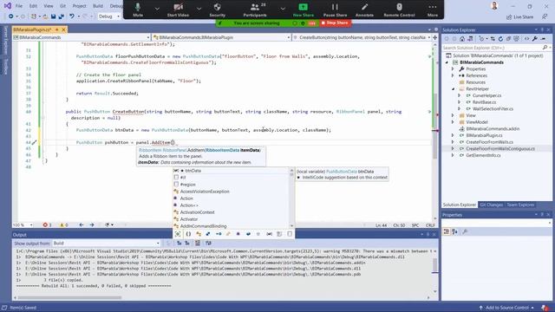Select WallSelectionFilter.cs file
The height and width of the screenshot is (312, 555).
pyautogui.click(x=493, y=109)
